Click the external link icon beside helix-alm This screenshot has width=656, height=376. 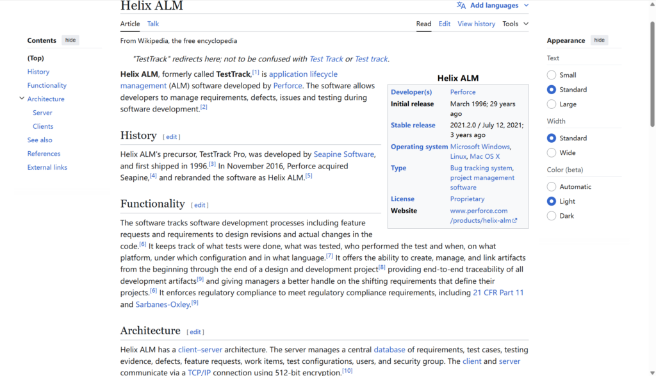pyautogui.click(x=514, y=221)
